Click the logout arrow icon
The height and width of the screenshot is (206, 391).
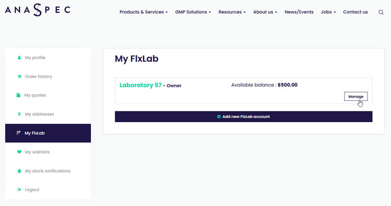point(19,190)
